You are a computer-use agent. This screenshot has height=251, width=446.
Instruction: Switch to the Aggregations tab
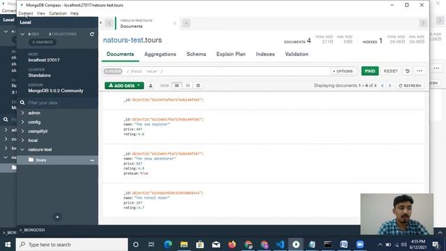[x=160, y=54]
